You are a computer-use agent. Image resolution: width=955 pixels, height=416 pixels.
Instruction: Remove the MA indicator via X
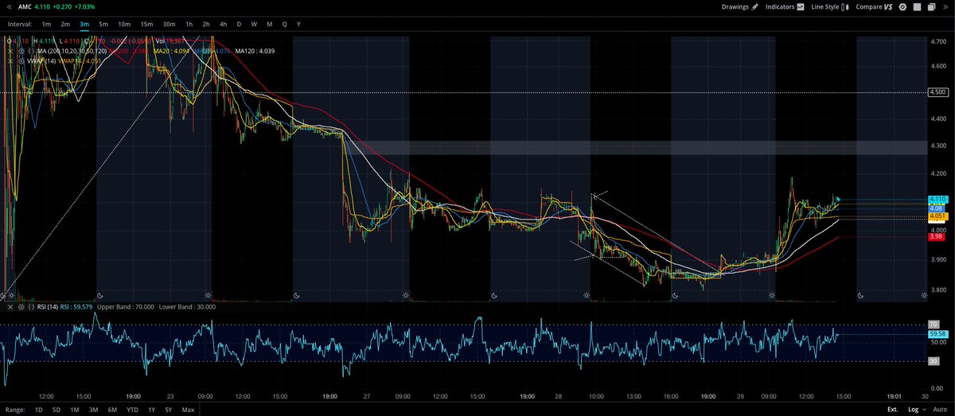coord(10,51)
